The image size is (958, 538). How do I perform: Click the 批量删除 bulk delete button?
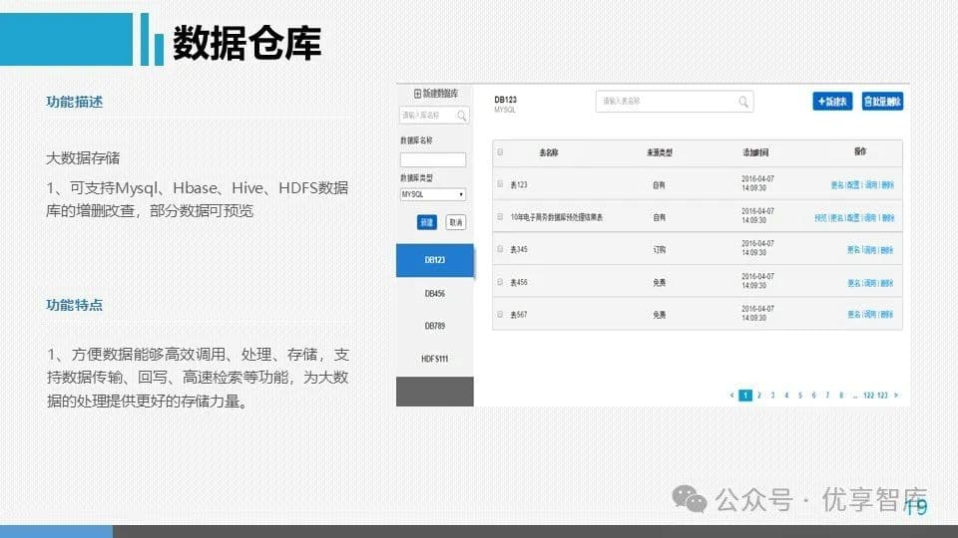point(882,102)
